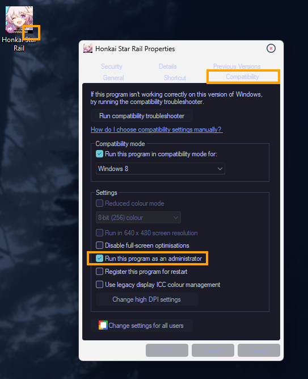Check Register this program for restart
The width and height of the screenshot is (308, 379).
click(x=99, y=272)
